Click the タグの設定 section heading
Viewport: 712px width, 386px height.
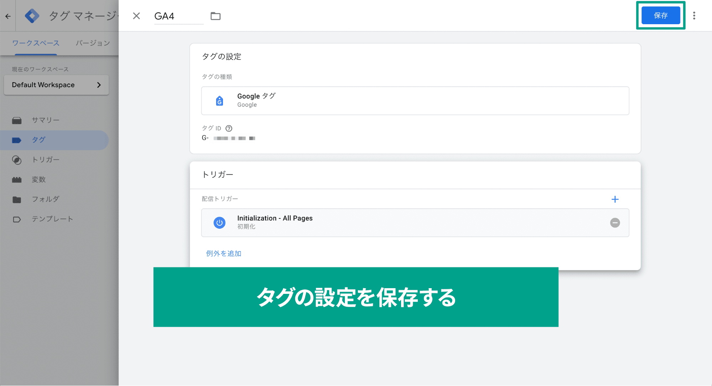coord(222,57)
